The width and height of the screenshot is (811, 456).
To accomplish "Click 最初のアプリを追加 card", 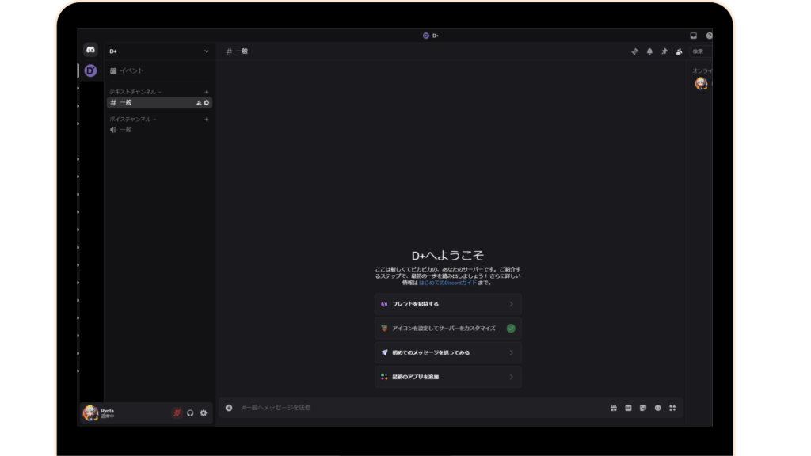I will click(x=448, y=377).
